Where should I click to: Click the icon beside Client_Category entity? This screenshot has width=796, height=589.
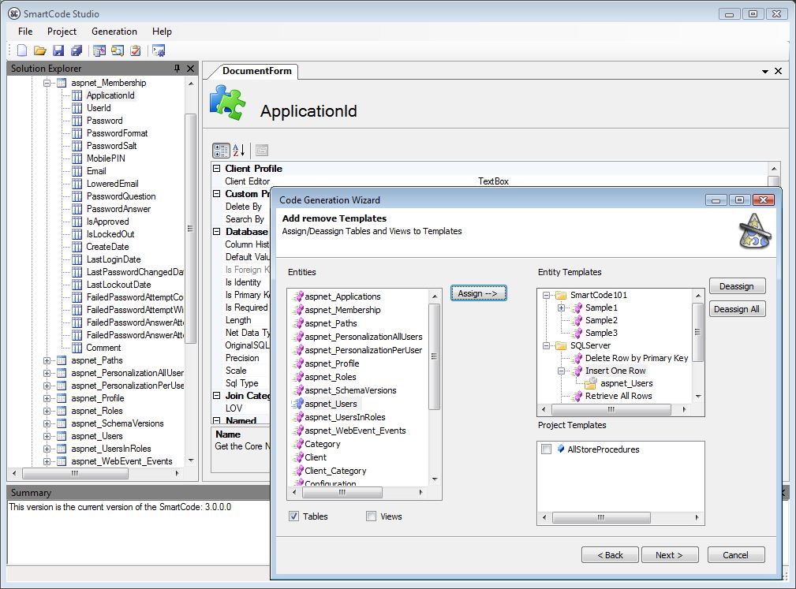click(298, 471)
